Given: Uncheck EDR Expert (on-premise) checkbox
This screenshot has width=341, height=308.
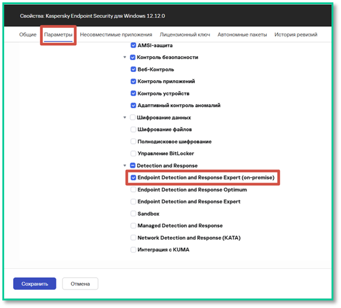Looking at the screenshot, I should pyautogui.click(x=133, y=178).
